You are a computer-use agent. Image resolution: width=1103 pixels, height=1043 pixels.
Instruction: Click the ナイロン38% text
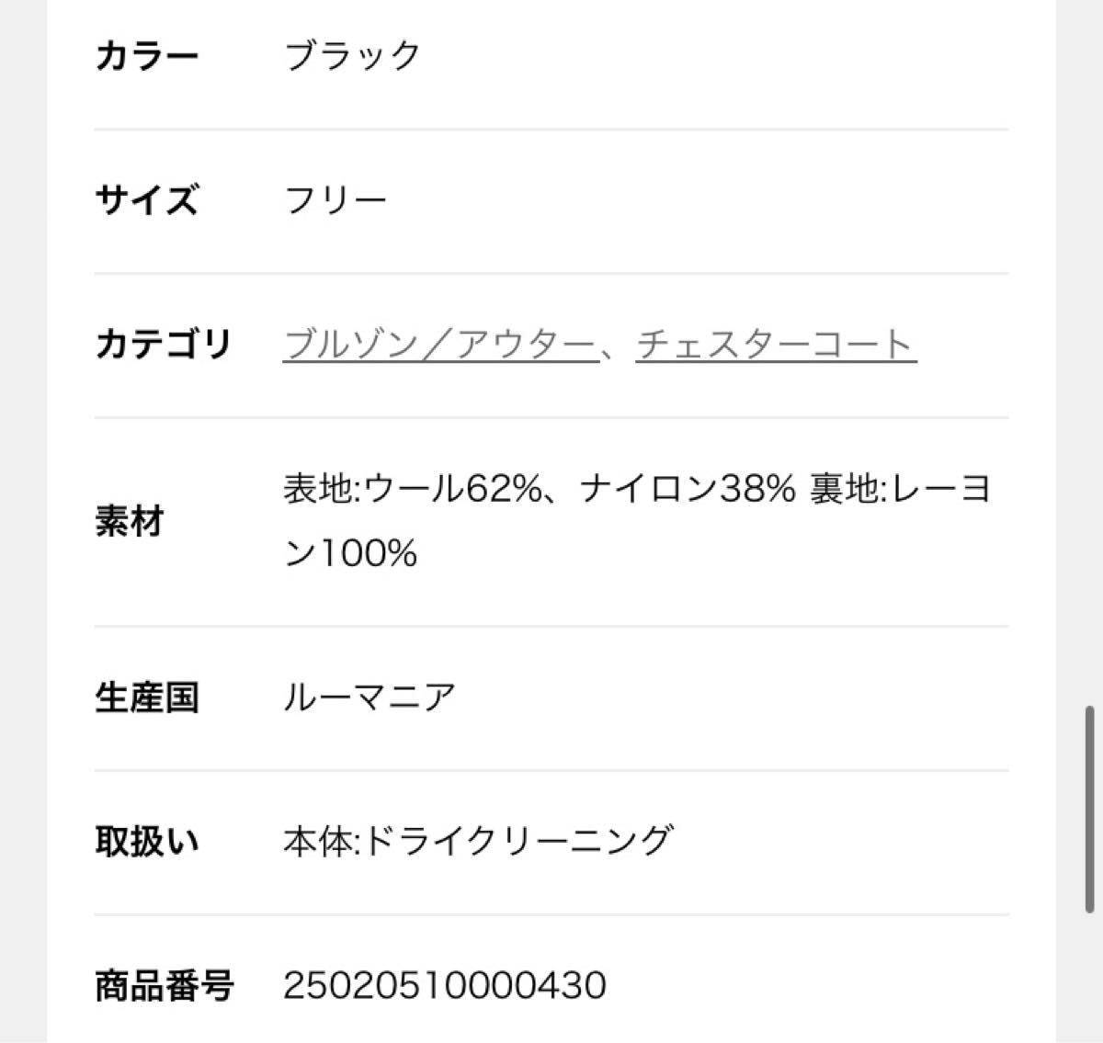click(687, 489)
